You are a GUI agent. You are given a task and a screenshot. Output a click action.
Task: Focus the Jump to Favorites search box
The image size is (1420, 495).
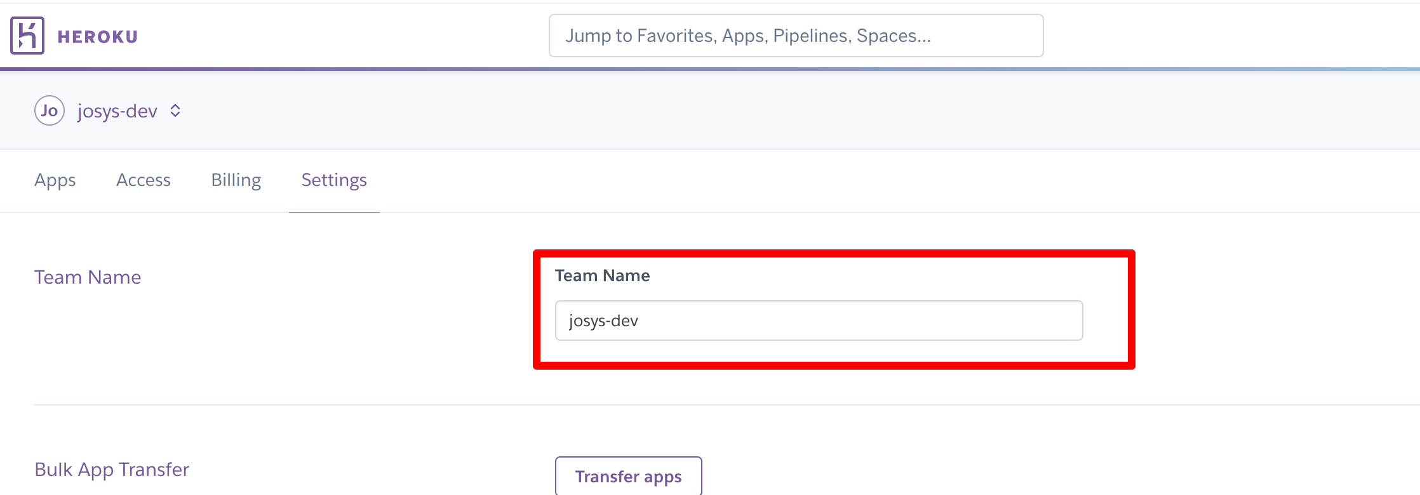pyautogui.click(x=796, y=36)
